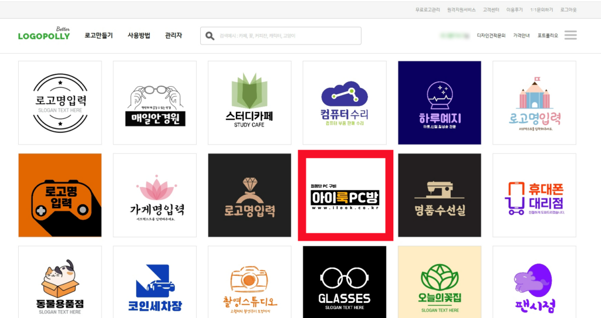Open the 관리자 menu
601x318 pixels.
173,35
